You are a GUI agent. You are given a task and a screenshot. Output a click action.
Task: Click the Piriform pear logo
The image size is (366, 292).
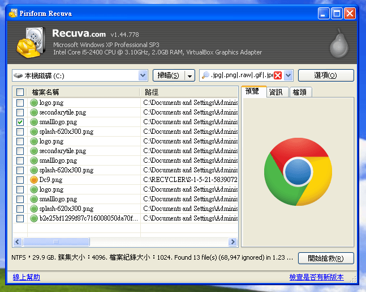point(339,43)
